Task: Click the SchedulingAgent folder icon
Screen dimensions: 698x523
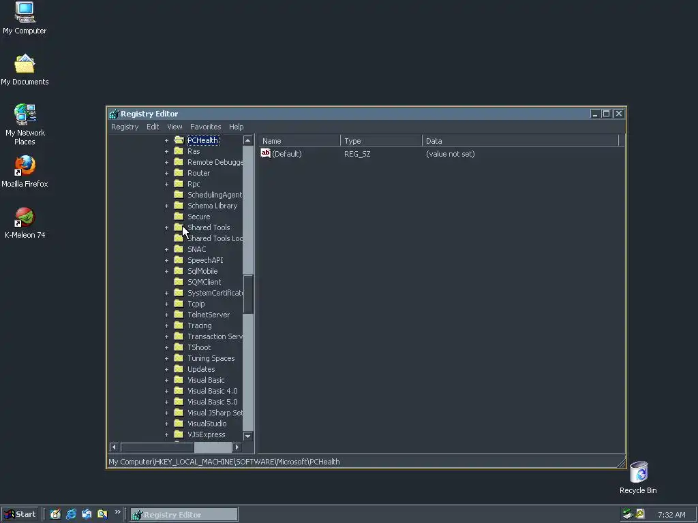Action: coord(179,195)
